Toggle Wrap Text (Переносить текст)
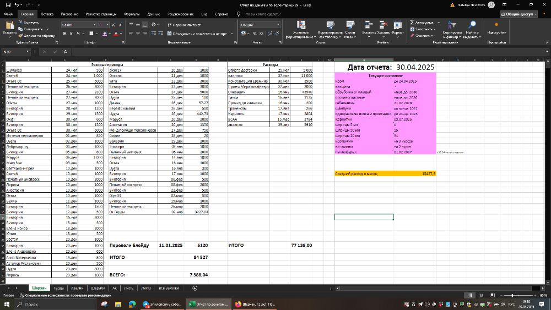Viewport: 551px width, 310px height. [x=184, y=25]
